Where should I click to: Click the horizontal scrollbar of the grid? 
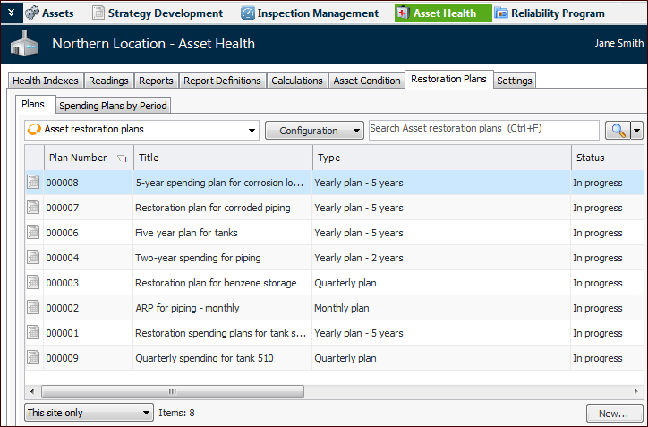pos(174,392)
